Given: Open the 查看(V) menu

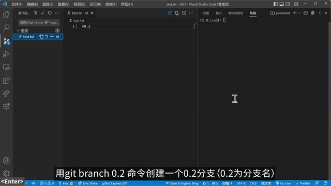Looking at the screenshot, I should click(x=64, y=4).
